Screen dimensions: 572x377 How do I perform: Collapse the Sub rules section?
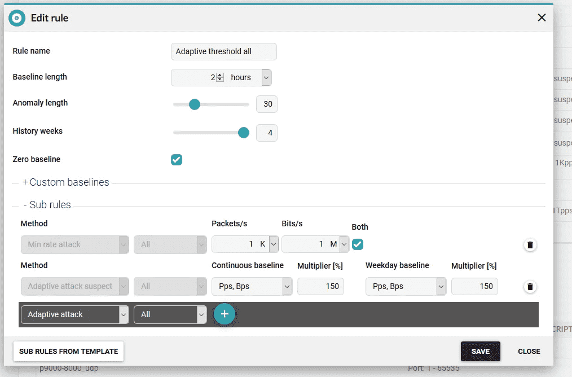pyautogui.click(x=47, y=205)
